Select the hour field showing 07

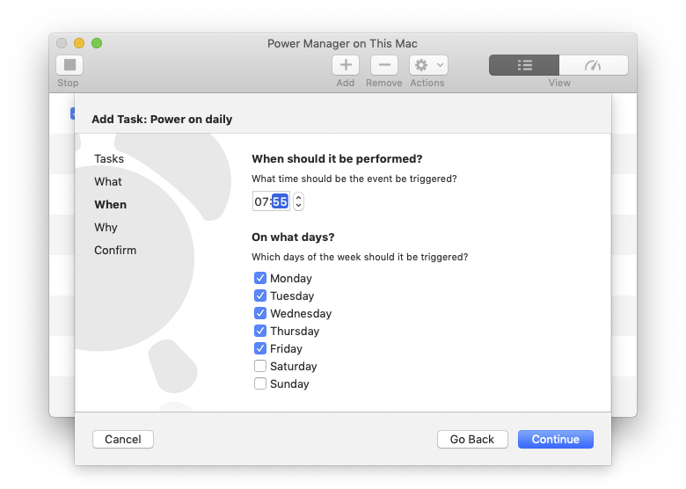(x=261, y=201)
